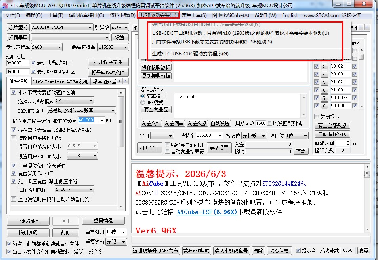Click 打开程序文件 button
378x260 pixels.
pyautogui.click(x=108, y=62)
